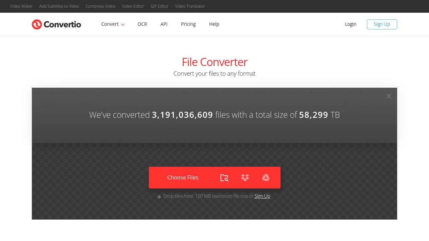Import files from Google Drive icon
Screen dimensions: 429x241
(x=266, y=178)
